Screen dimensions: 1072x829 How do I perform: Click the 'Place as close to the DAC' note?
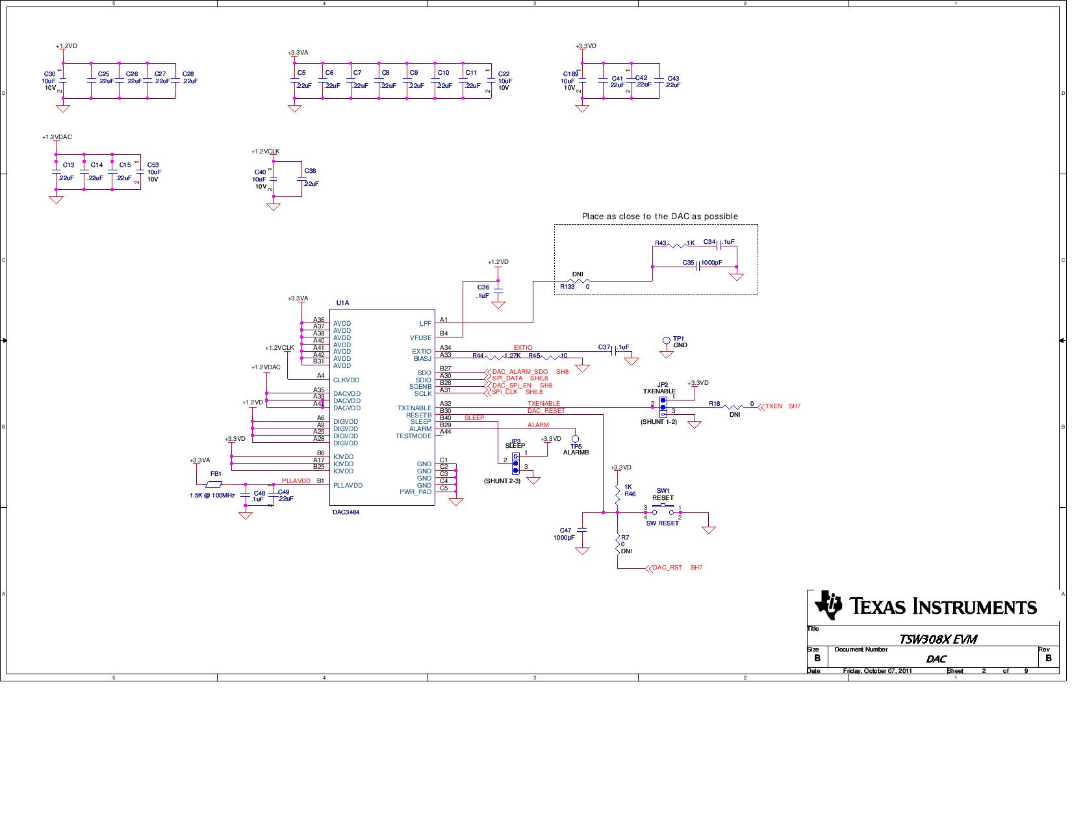pos(659,217)
